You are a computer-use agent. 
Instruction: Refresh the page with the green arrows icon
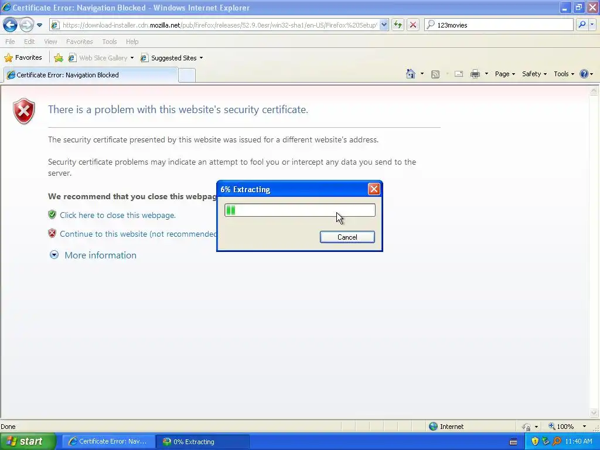click(398, 25)
